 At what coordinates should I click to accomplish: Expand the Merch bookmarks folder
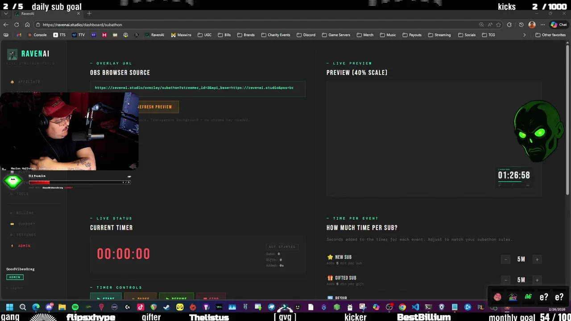click(365, 35)
